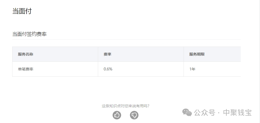This screenshot has width=260, height=123.
Task: Click the bottom border of the fee table
Action: tap(126, 76)
